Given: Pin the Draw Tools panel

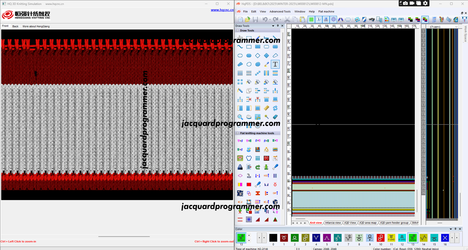Looking at the screenshot, I should (x=278, y=26).
